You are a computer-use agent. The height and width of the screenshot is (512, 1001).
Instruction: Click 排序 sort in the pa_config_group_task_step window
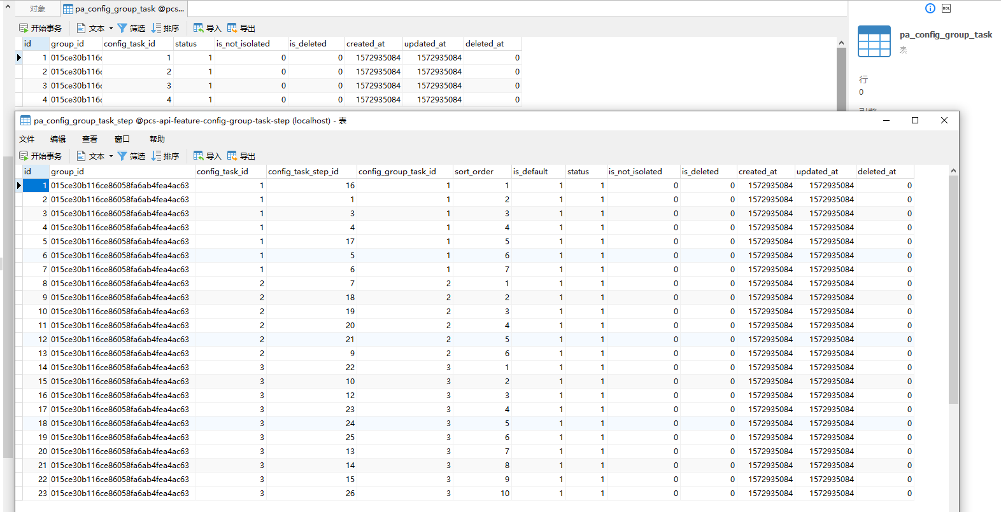click(x=165, y=156)
